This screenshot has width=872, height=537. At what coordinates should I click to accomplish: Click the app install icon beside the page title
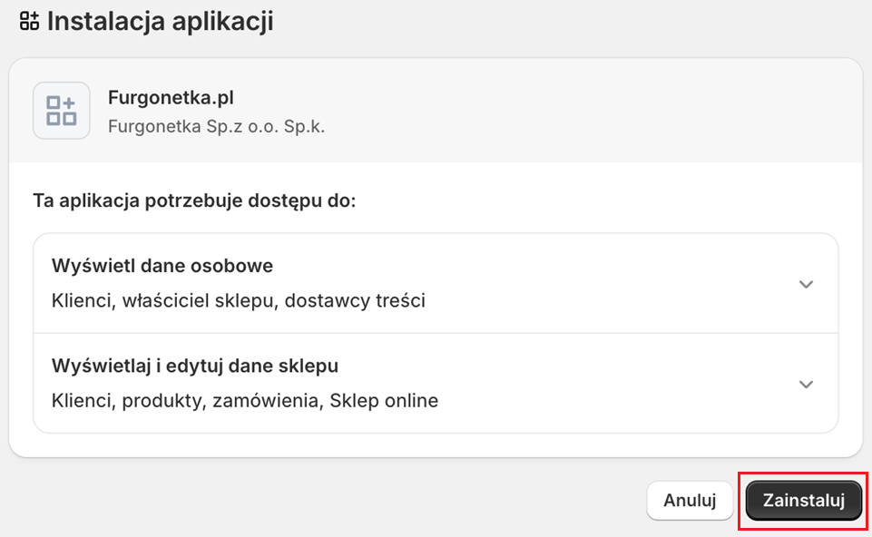click(29, 22)
